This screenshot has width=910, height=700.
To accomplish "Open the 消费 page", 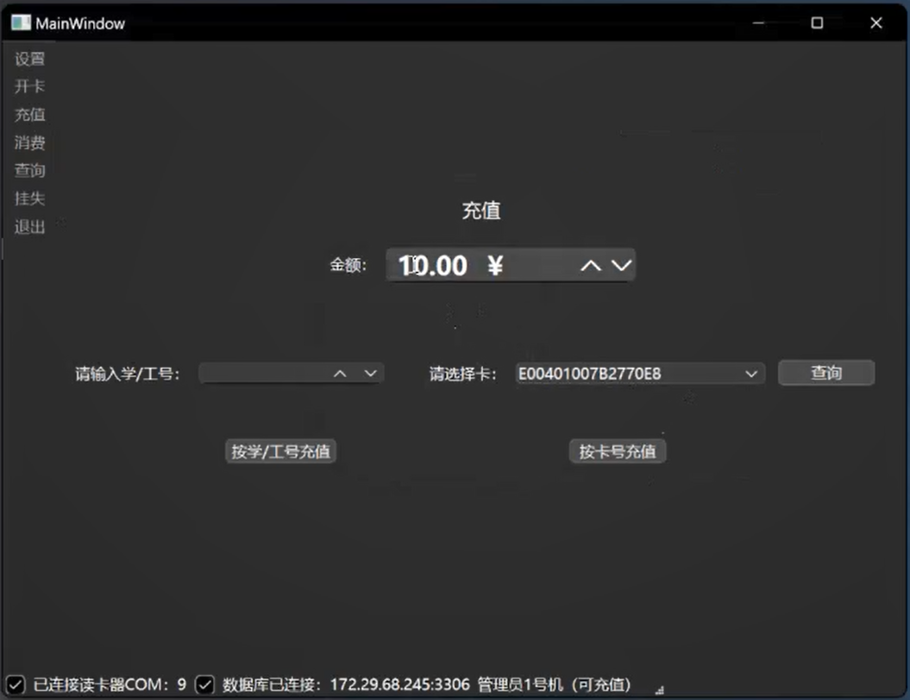I will [x=30, y=143].
